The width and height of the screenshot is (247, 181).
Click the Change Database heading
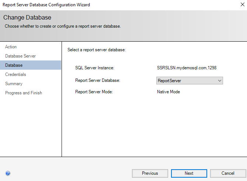pos(27,18)
